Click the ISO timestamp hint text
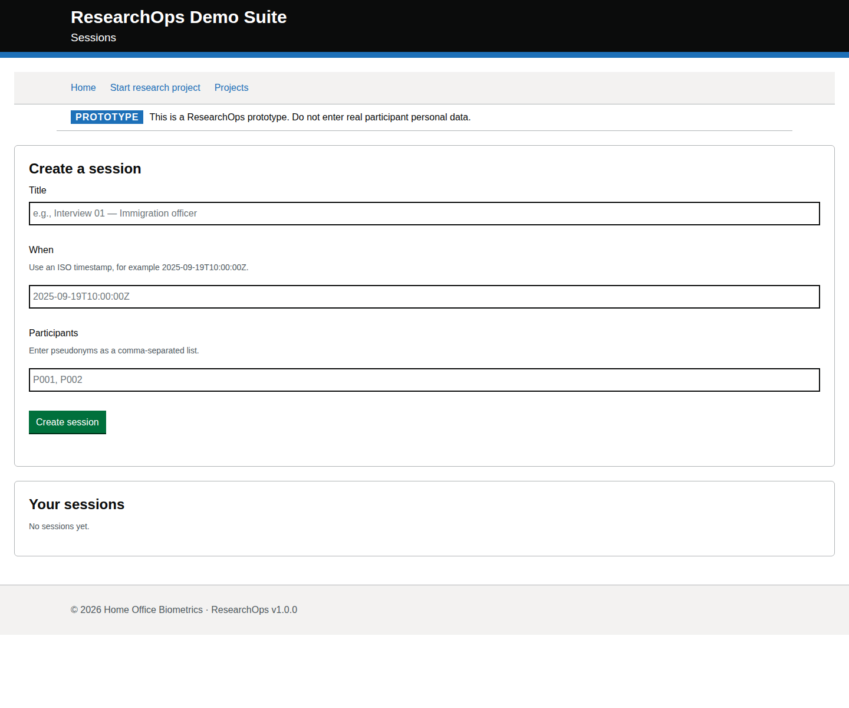849x708 pixels. tap(139, 267)
